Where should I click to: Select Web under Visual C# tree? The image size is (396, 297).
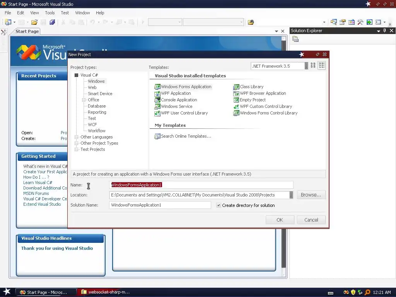[92, 87]
